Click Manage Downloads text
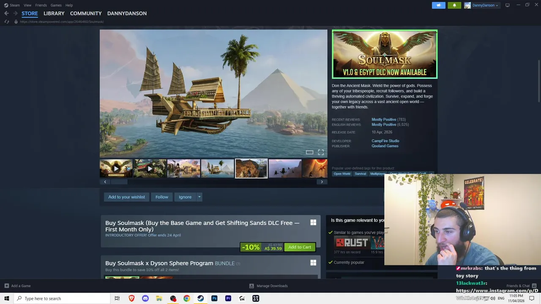Image resolution: width=541 pixels, height=304 pixels. click(272, 286)
